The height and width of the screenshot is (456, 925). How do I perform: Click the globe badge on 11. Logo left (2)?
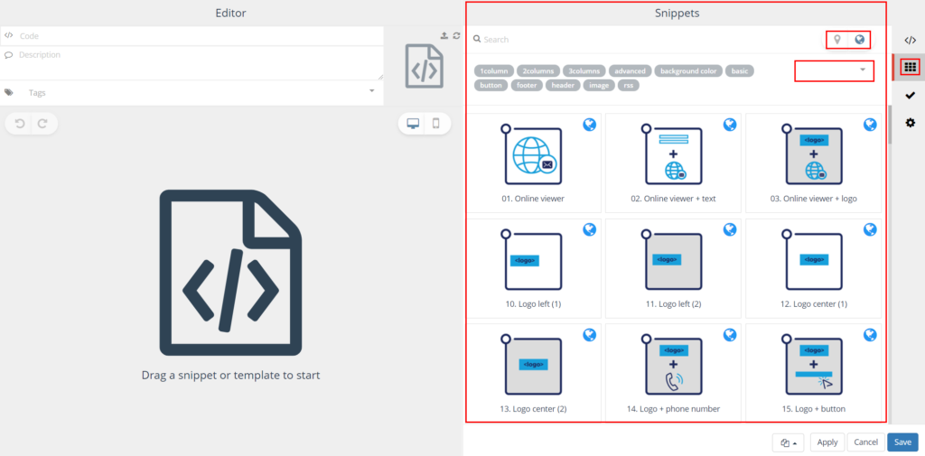[730, 229]
